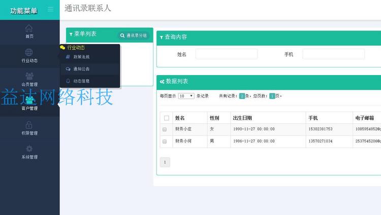Click gender cell 女 in first row
381x215 pixels.
pos(212,129)
